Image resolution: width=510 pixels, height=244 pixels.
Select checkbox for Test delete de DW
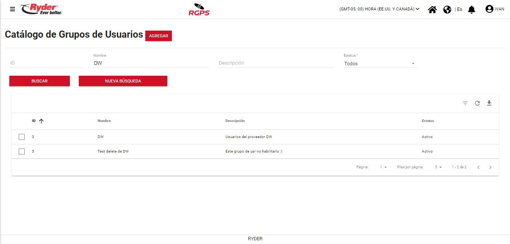(x=22, y=151)
